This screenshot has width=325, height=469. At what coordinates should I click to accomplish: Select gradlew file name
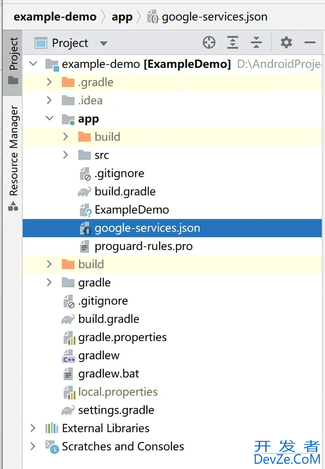(99, 355)
